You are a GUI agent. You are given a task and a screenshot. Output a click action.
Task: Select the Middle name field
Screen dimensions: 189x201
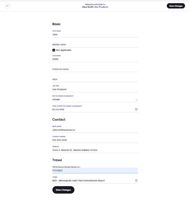[x=95, y=45]
